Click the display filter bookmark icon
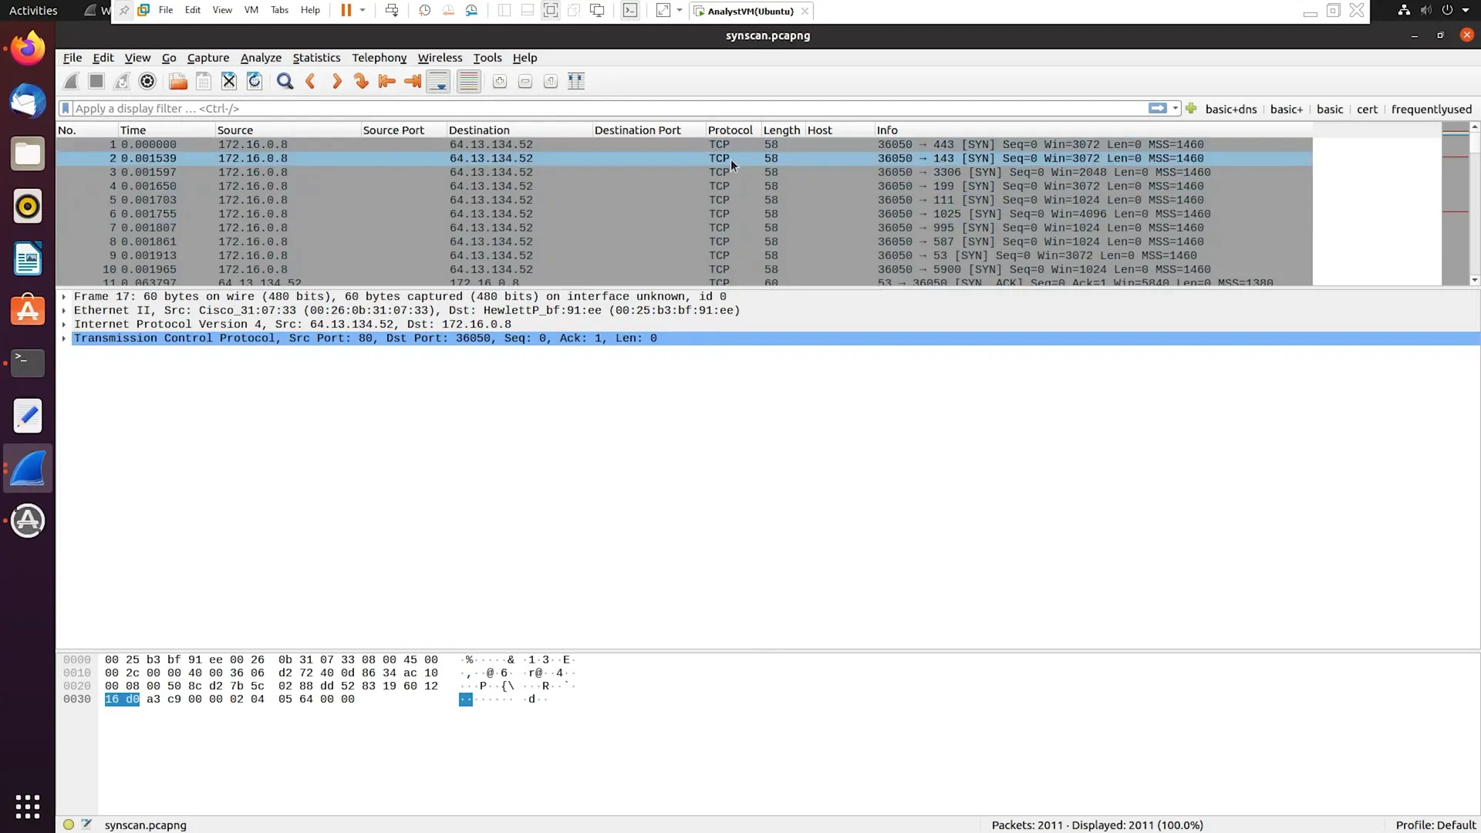 [66, 108]
